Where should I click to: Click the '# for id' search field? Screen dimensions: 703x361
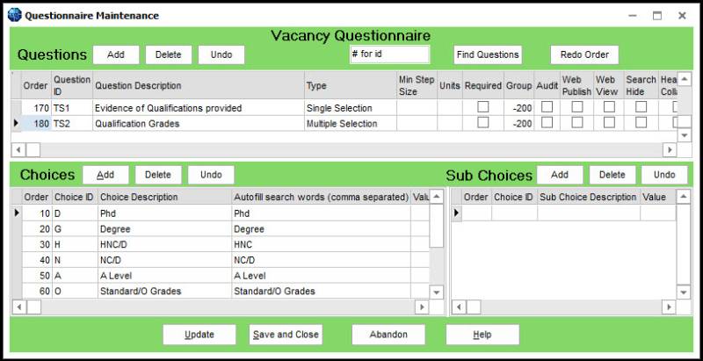point(389,54)
